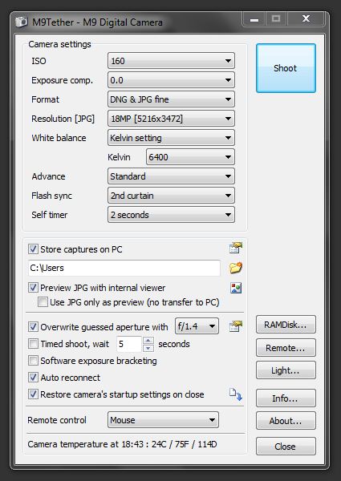Uncheck Store captures on PC
This screenshot has height=481, width=341.
pos(33,249)
